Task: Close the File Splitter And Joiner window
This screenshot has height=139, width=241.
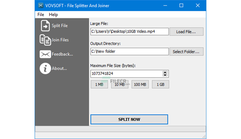Action: coord(198,5)
